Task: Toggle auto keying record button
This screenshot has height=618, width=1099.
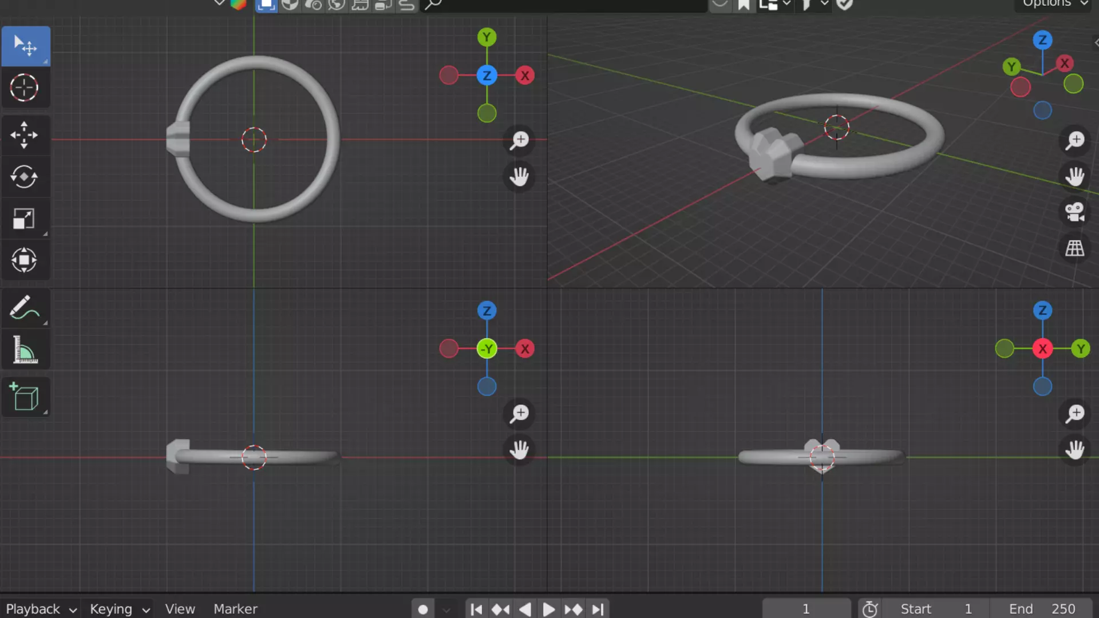Action: pyautogui.click(x=422, y=609)
